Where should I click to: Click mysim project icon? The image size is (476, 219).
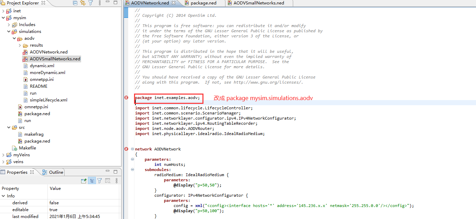click(9, 18)
